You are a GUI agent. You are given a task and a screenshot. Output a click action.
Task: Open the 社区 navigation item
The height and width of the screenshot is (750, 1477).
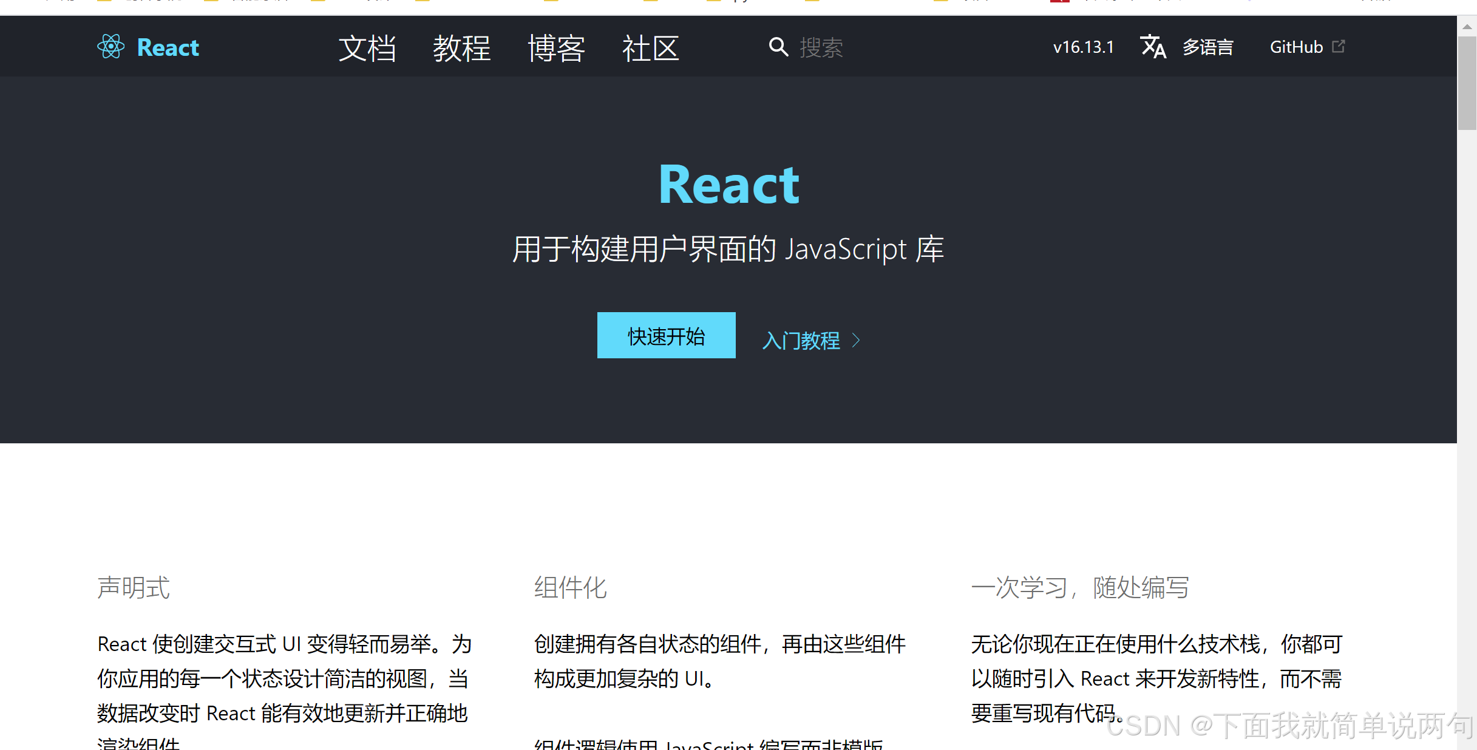pos(650,48)
